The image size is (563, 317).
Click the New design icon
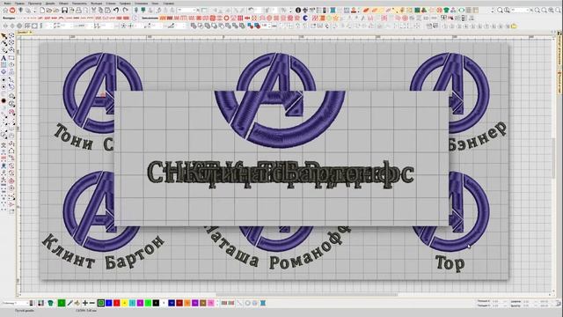(x=42, y=10)
